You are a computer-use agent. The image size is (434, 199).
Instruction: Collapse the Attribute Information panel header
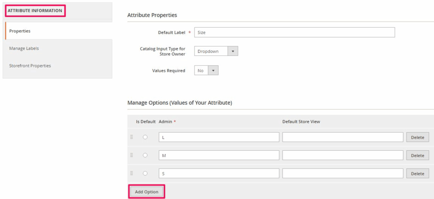[x=35, y=11]
